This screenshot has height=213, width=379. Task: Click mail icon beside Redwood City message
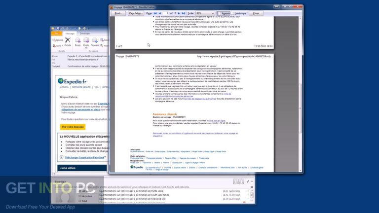click(x=101, y=199)
